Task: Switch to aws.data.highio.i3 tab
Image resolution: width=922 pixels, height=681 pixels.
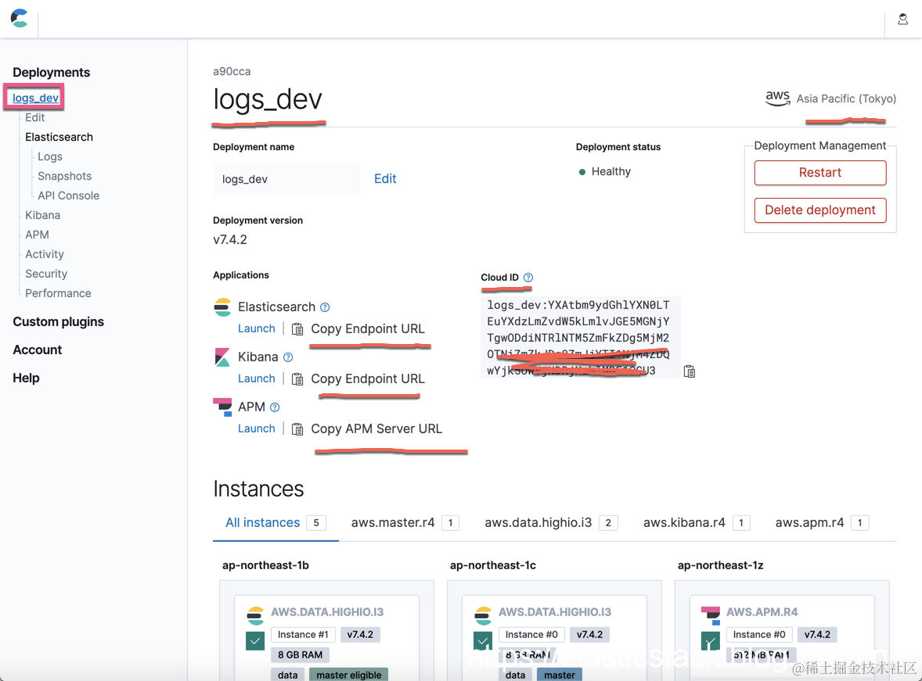Action: pos(551,522)
